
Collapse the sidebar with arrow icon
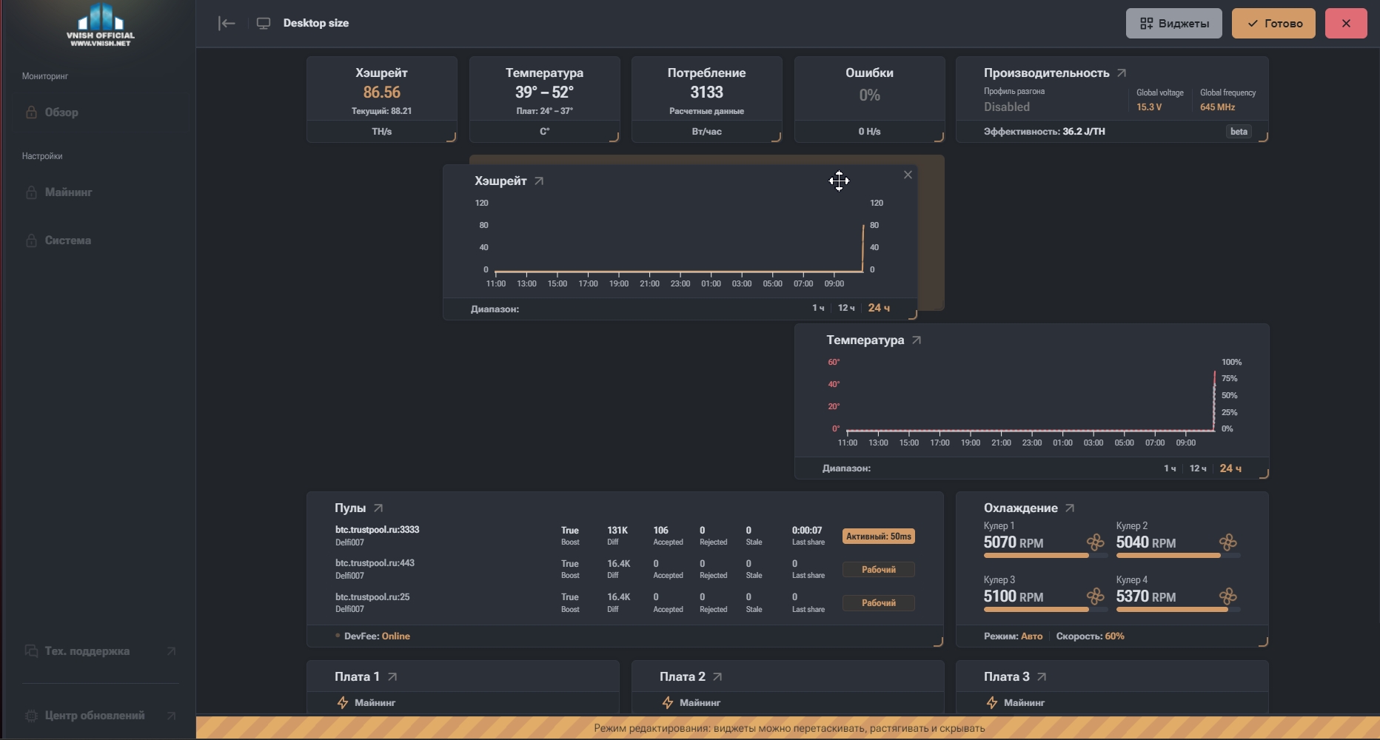[227, 23]
